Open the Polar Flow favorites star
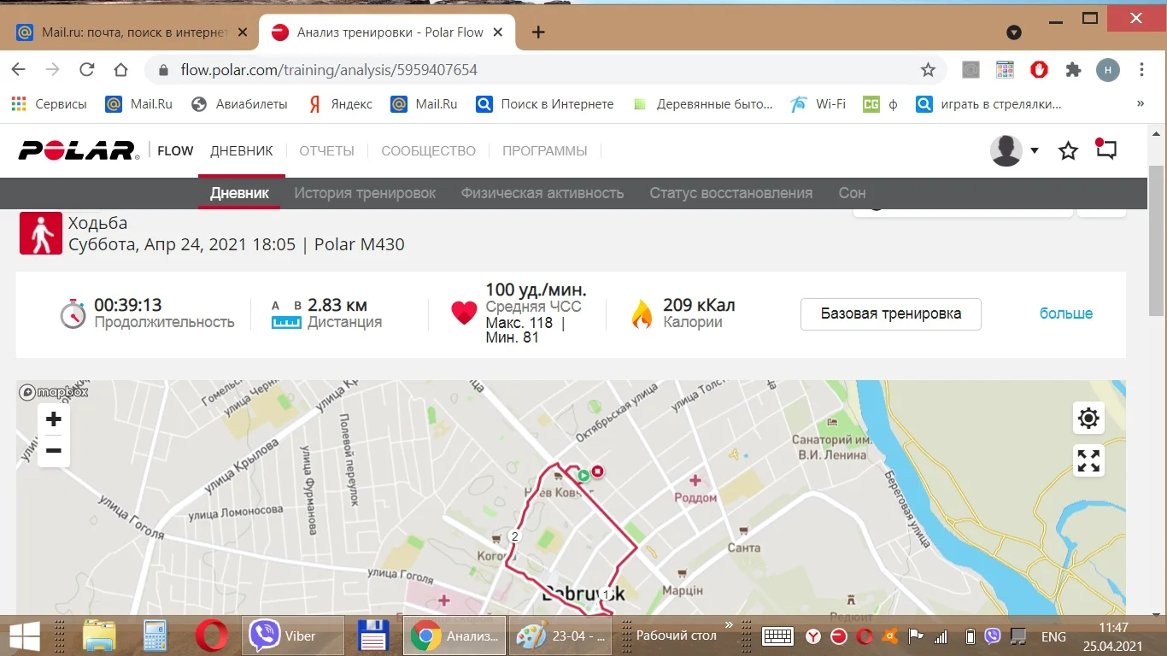The height and width of the screenshot is (656, 1167). pyautogui.click(x=1068, y=151)
